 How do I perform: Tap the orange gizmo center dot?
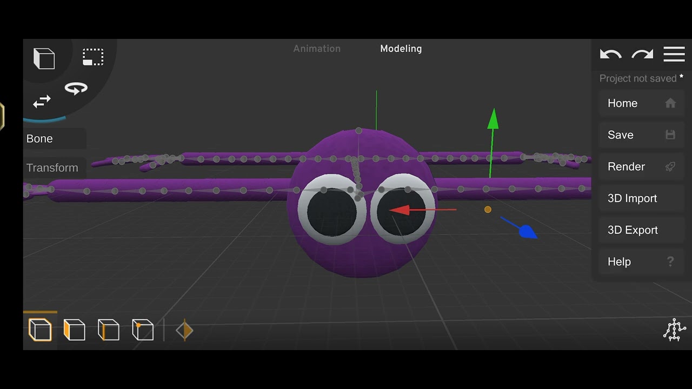coord(488,209)
